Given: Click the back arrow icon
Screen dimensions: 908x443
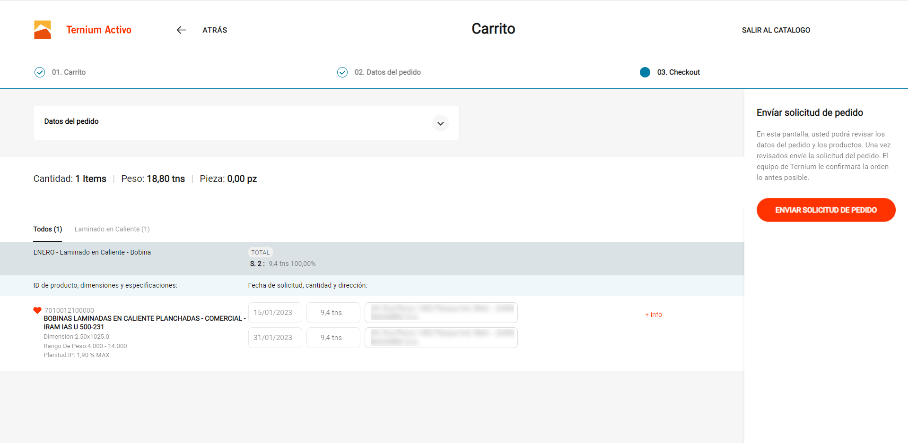Looking at the screenshot, I should [181, 30].
